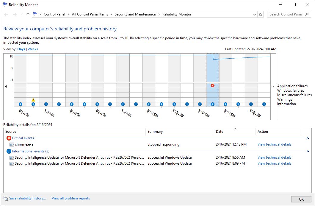Image resolution: width=315 pixels, height=206 pixels.
Task: Sort list by Date column header
Action: [220, 132]
